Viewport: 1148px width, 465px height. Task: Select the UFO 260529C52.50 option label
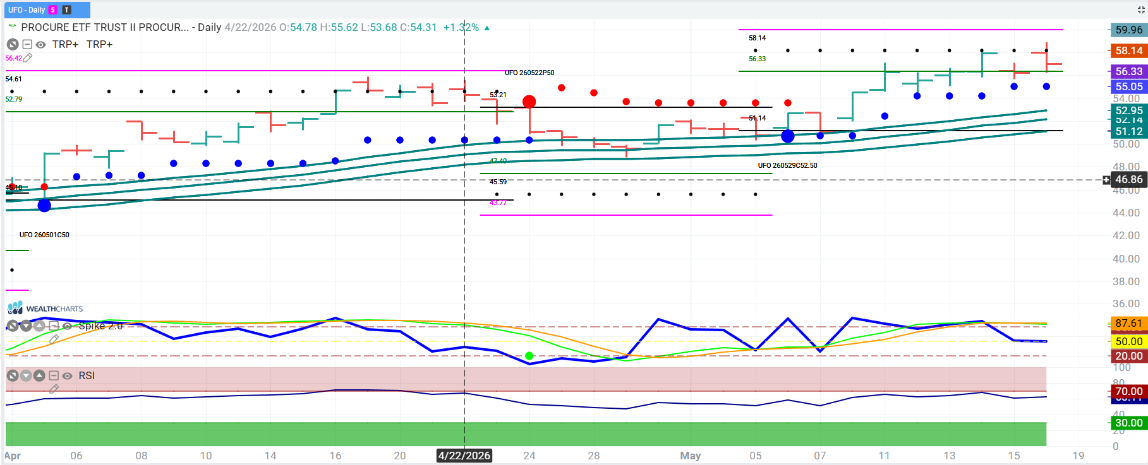pos(787,165)
